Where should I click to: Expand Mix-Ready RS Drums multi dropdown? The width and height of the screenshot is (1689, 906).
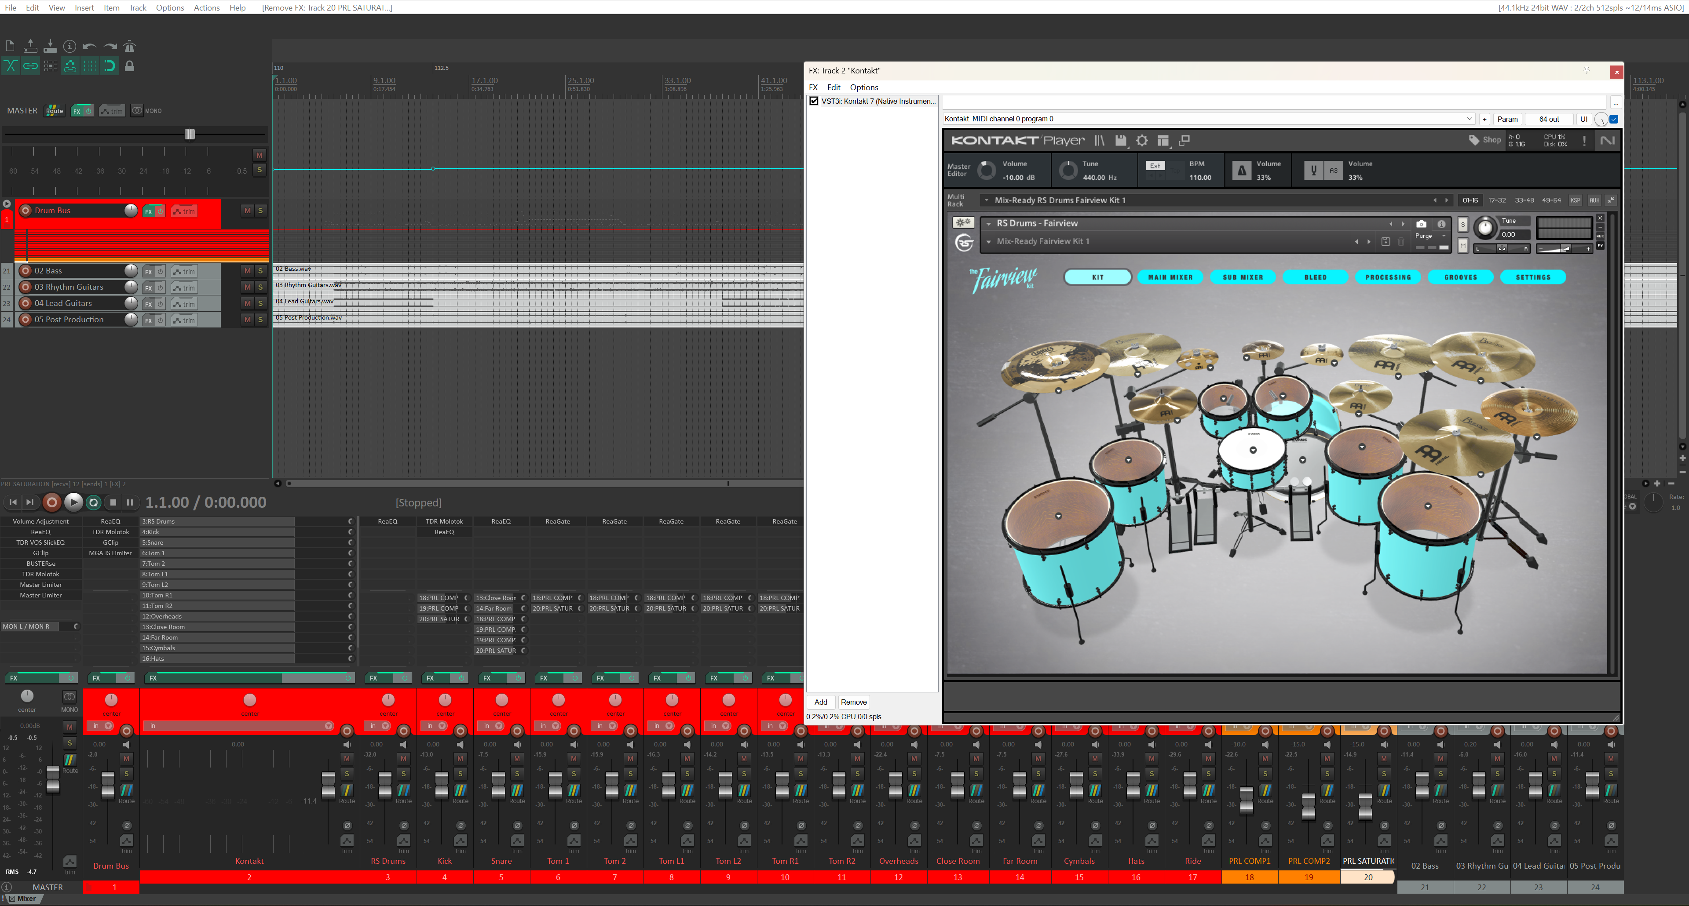(986, 200)
